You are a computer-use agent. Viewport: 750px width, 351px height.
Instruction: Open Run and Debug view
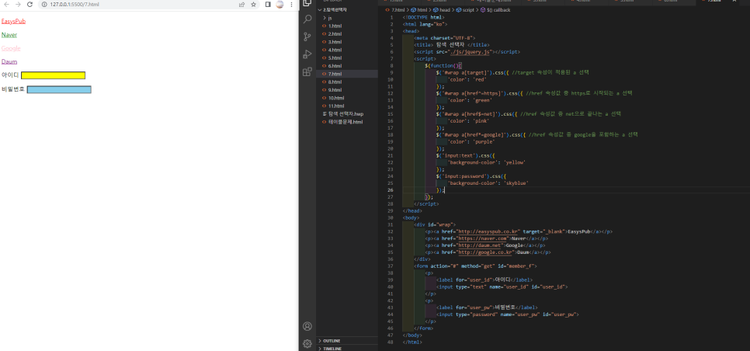pos(307,54)
